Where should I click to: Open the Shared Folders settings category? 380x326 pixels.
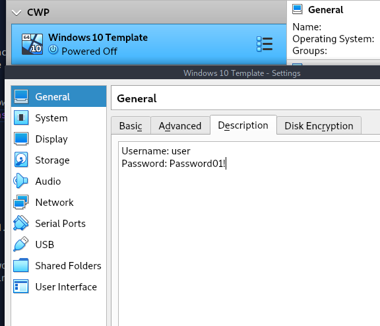click(x=59, y=265)
